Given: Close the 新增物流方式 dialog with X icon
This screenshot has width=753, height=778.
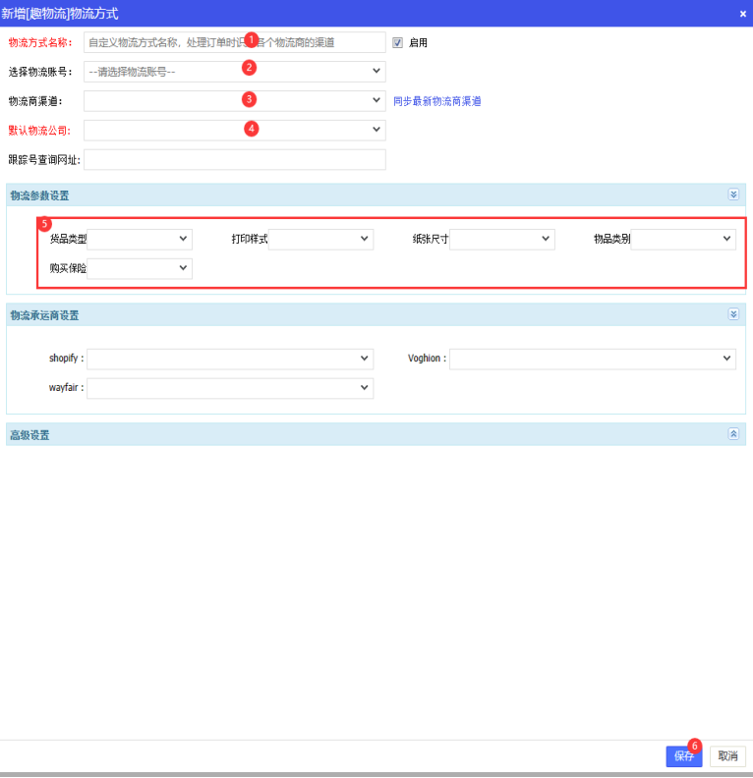Looking at the screenshot, I should click(742, 14).
